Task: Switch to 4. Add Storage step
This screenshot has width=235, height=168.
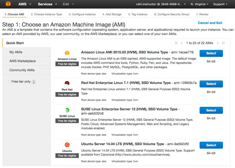Action: tap(112, 14)
